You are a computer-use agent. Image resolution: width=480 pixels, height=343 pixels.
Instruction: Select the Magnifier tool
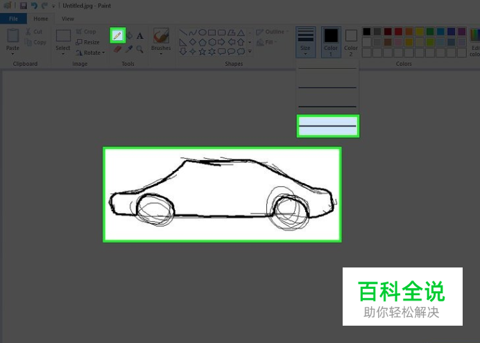(x=140, y=49)
